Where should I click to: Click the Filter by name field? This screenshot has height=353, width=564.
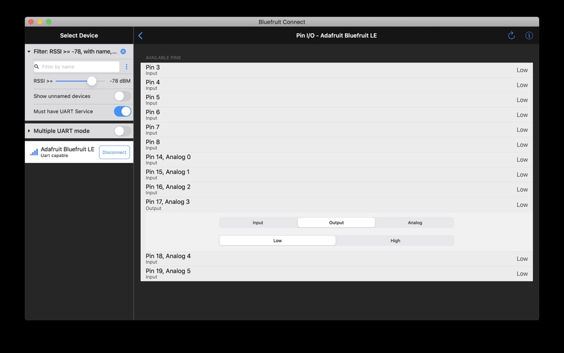tap(77, 67)
